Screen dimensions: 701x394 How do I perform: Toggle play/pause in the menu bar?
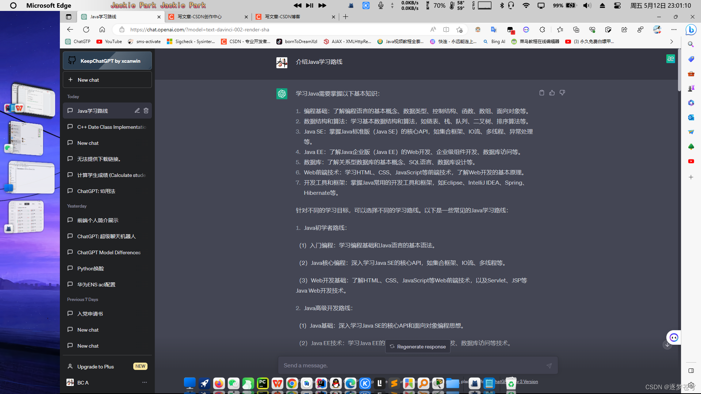coord(310,5)
